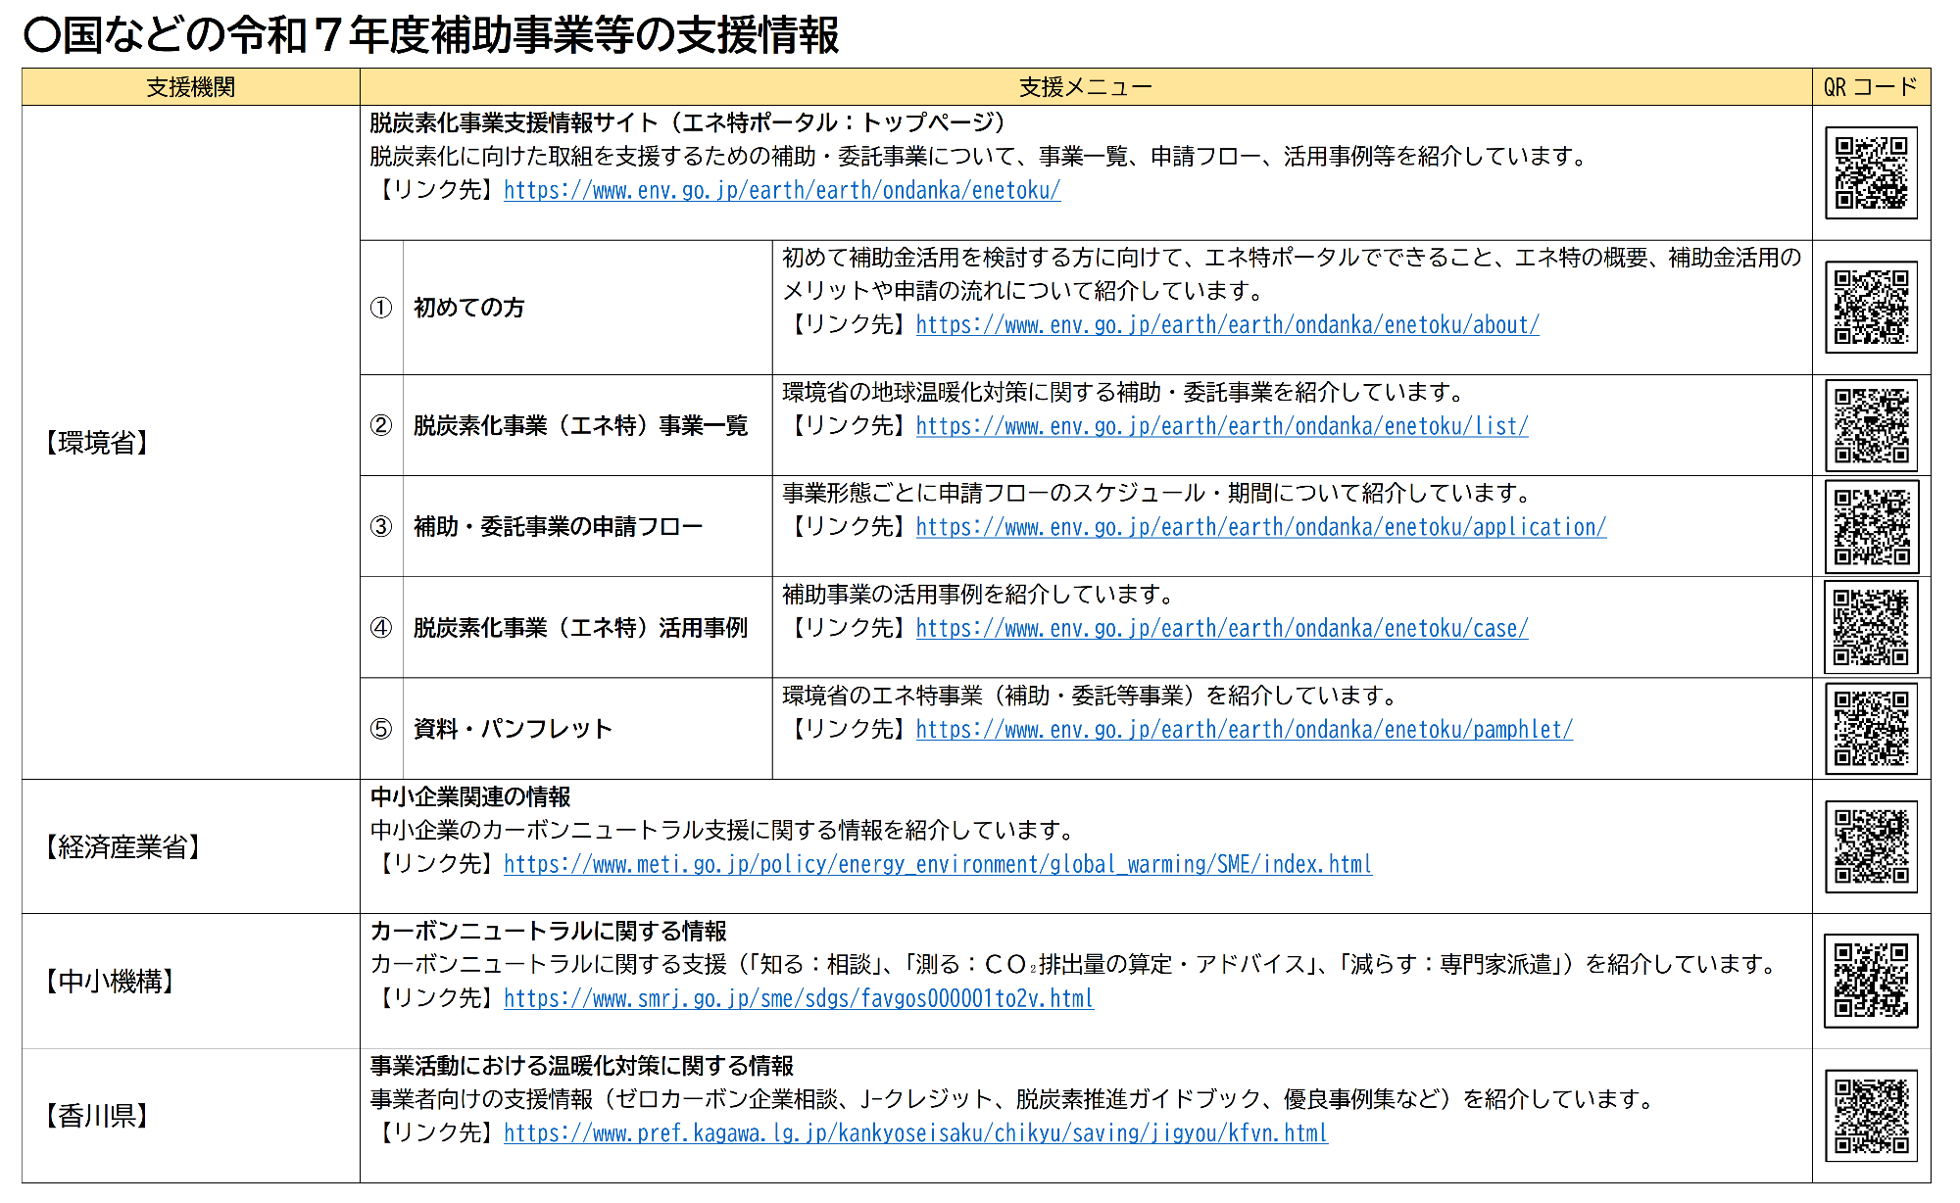Open the enetoku/about/ link

(x=1227, y=325)
